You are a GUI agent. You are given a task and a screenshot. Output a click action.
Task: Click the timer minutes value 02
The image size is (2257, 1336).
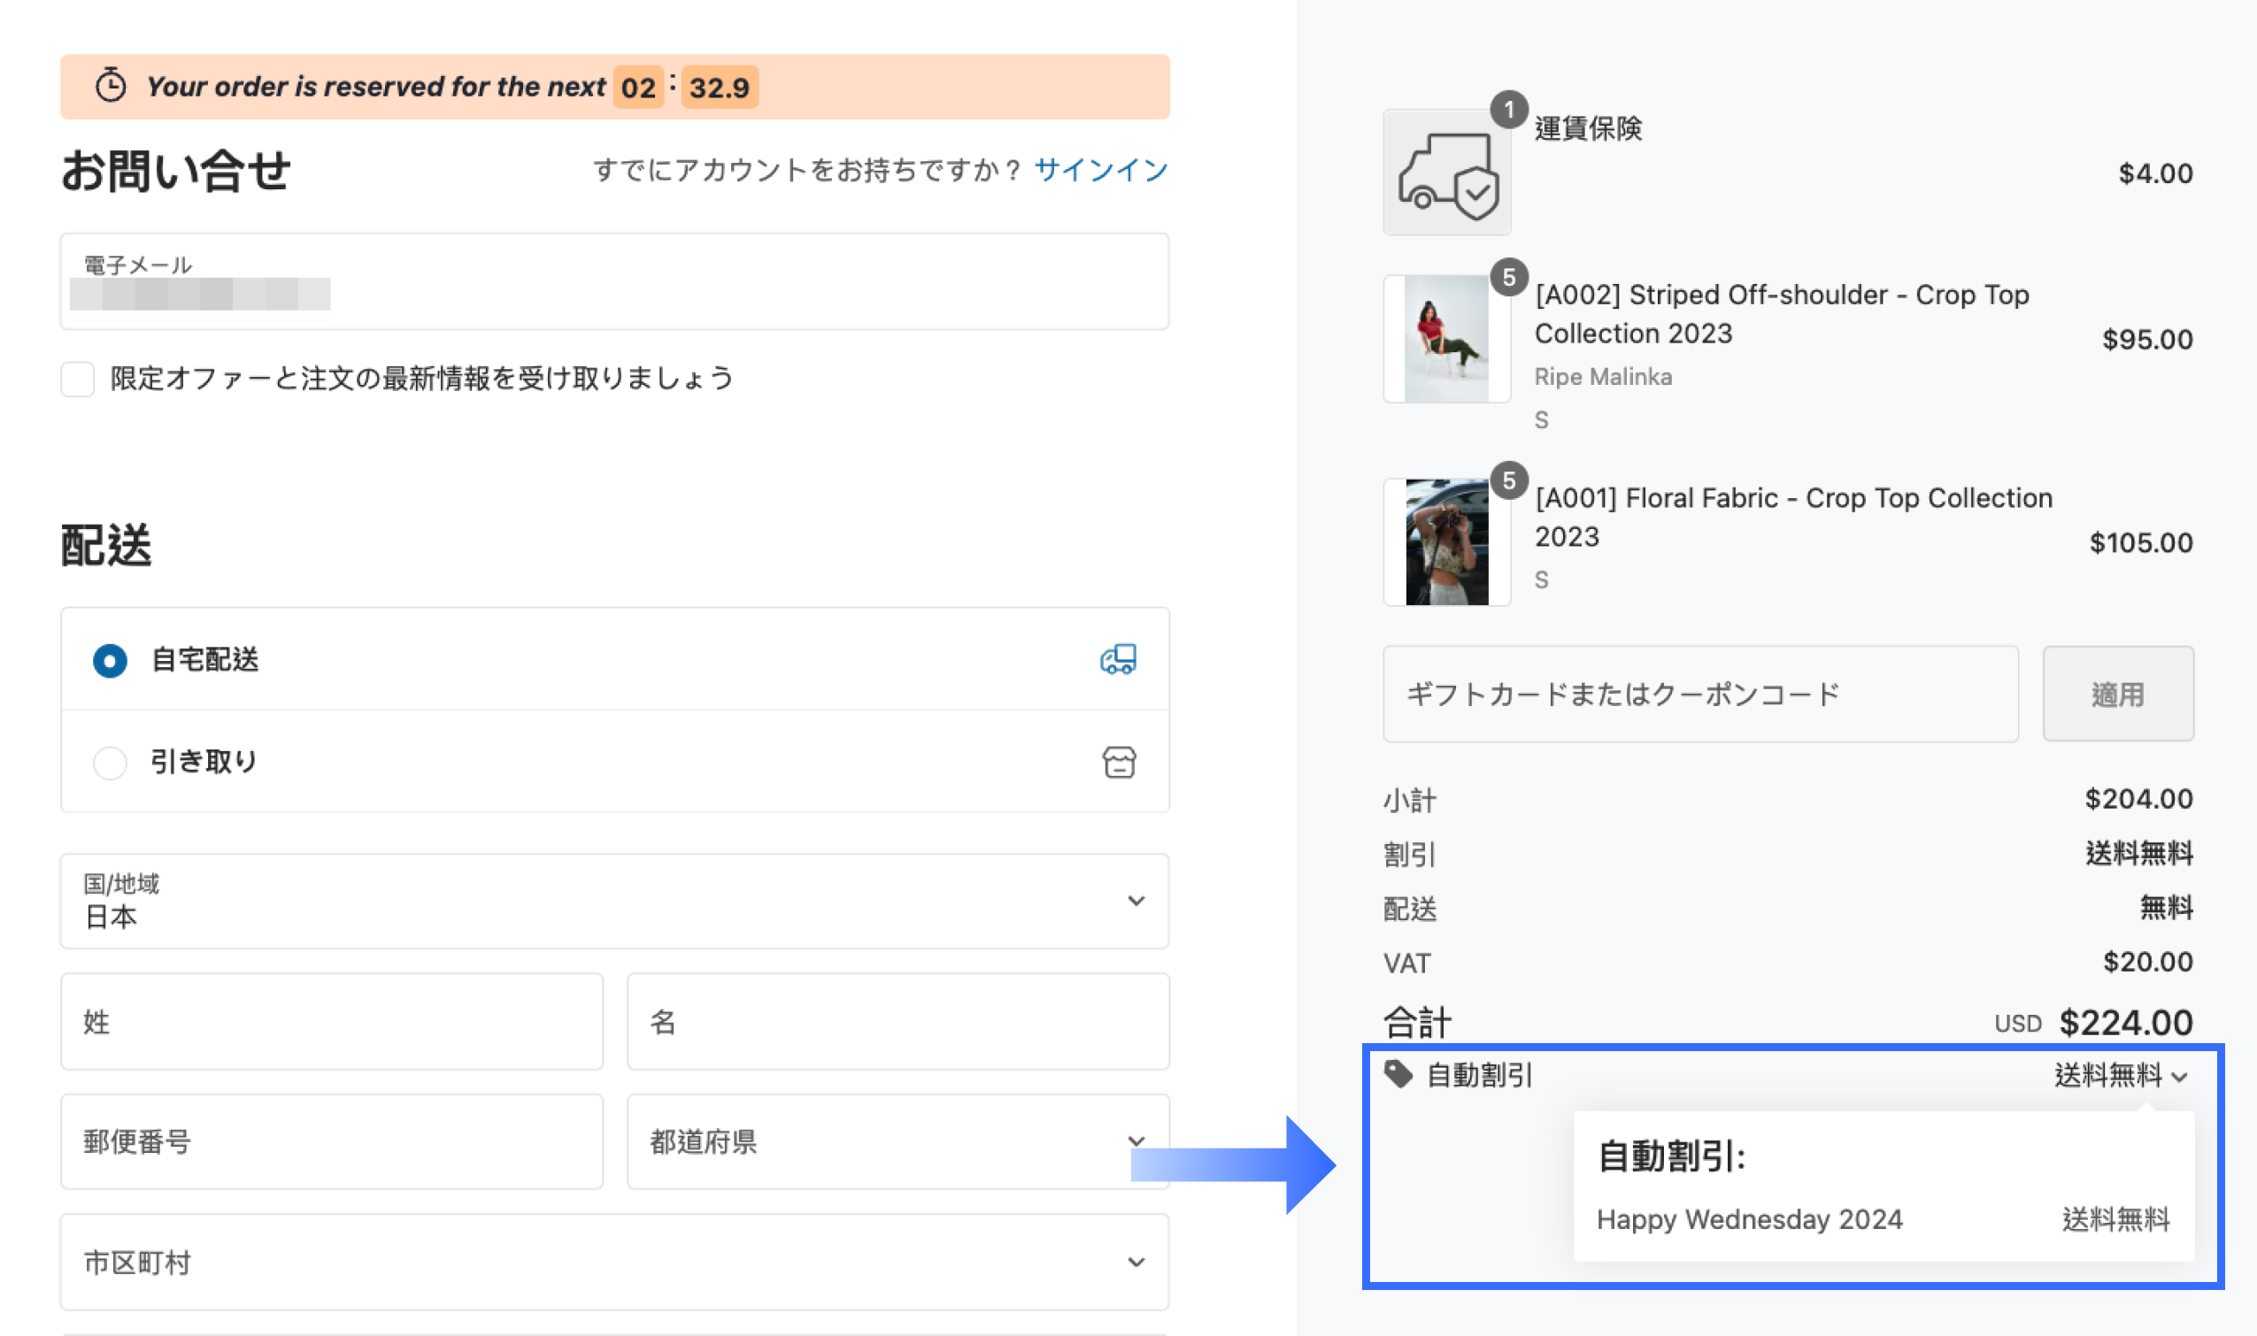tap(638, 88)
